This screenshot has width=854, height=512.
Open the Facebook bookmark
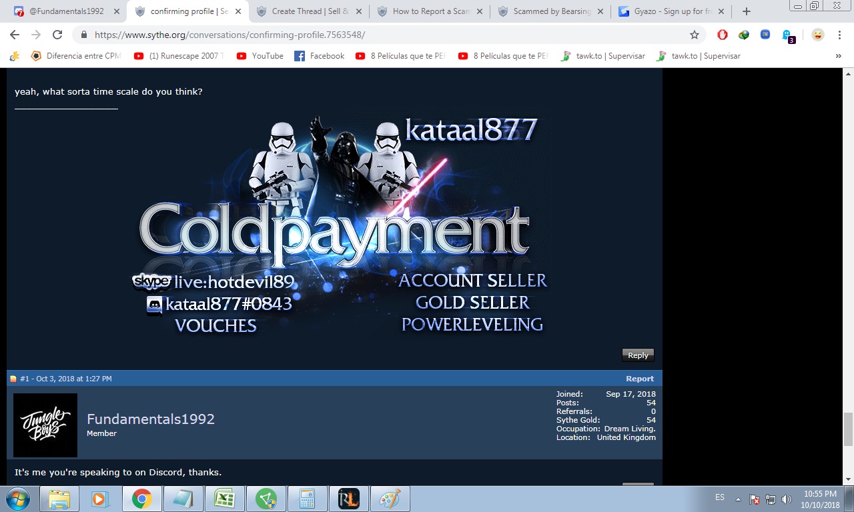click(x=320, y=56)
